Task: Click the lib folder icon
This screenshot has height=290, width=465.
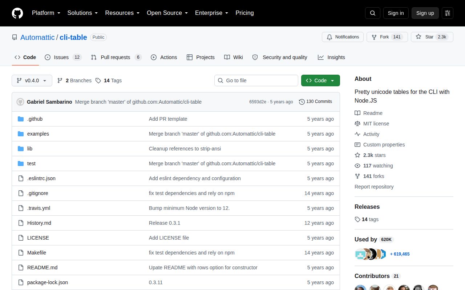Action: tap(21, 149)
